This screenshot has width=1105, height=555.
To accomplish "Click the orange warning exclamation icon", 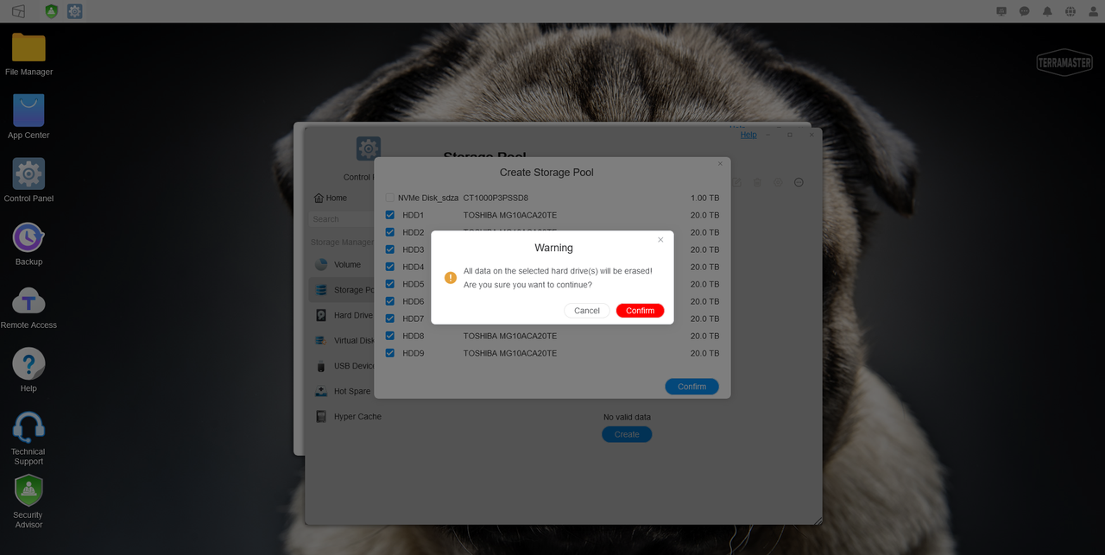I will click(x=450, y=278).
